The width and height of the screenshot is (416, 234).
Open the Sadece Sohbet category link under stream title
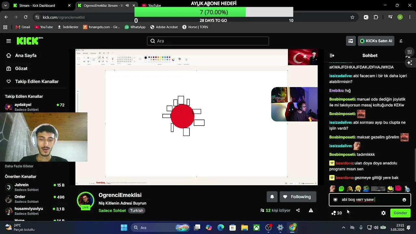click(112, 210)
